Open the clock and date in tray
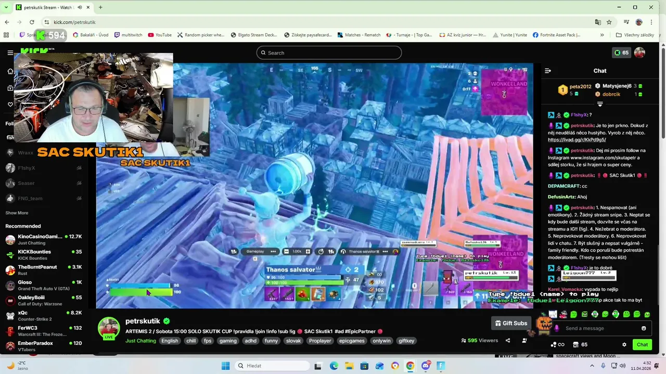 coord(641,366)
